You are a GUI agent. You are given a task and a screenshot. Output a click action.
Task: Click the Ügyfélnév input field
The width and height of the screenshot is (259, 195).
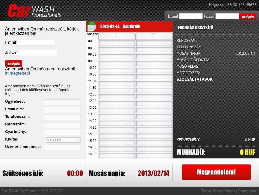[x=62, y=102]
